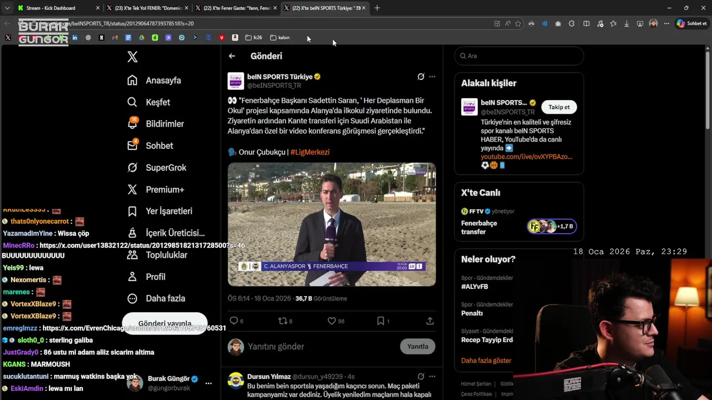
Task: Open Gmail bookmark icon
Action: 115,38
